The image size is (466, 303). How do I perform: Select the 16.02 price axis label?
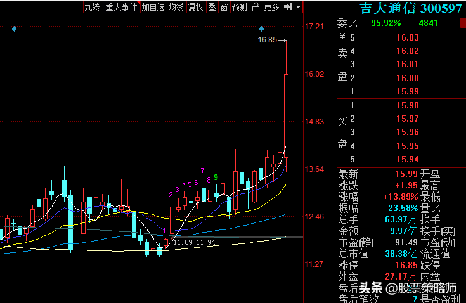[x=314, y=74]
